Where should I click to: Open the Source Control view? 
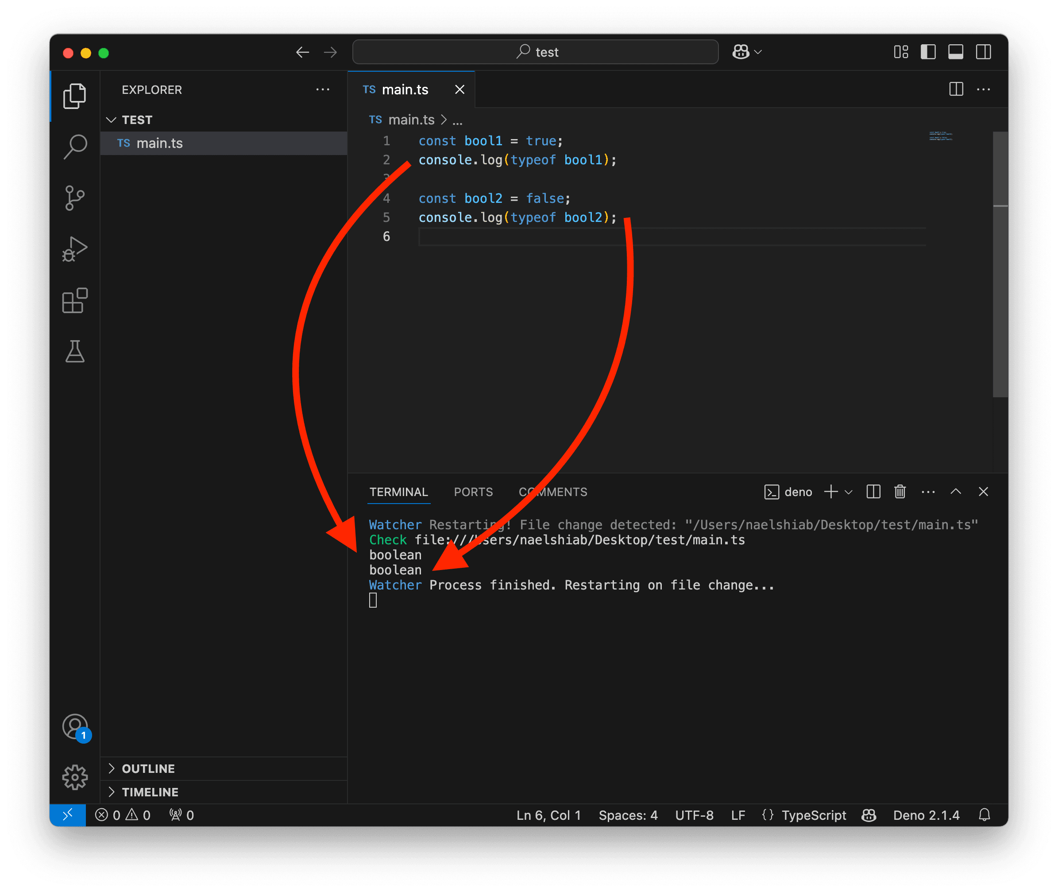tap(75, 198)
